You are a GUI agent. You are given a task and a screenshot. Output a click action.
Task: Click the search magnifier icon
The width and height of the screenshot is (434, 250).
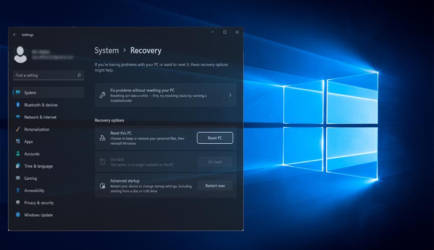tap(79, 75)
